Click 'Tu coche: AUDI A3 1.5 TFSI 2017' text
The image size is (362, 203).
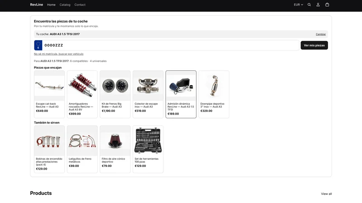58,34
